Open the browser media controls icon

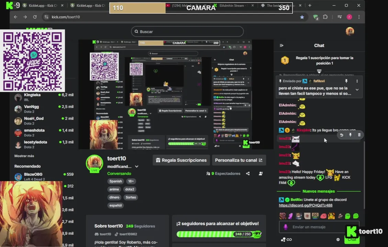pyautogui.click(x=340, y=17)
